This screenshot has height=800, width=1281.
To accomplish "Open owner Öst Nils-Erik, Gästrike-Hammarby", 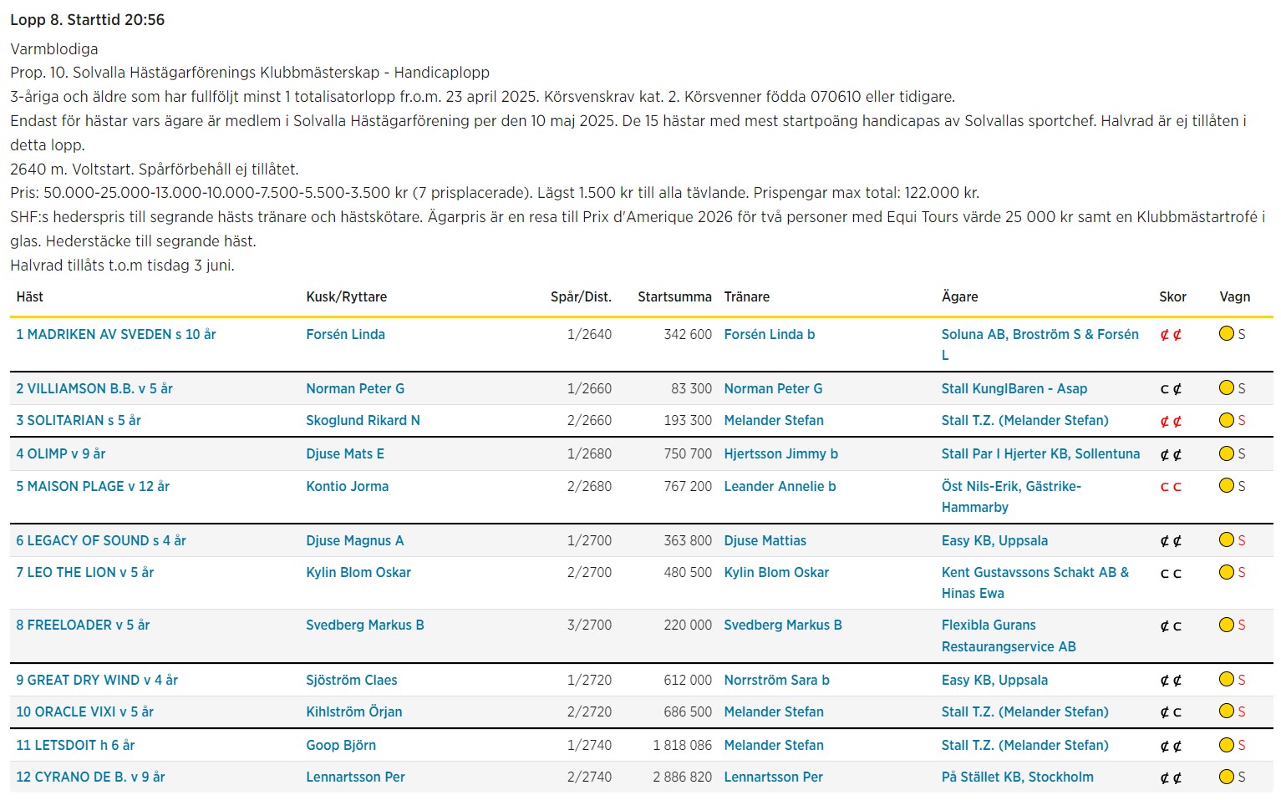I will click(x=1011, y=496).
